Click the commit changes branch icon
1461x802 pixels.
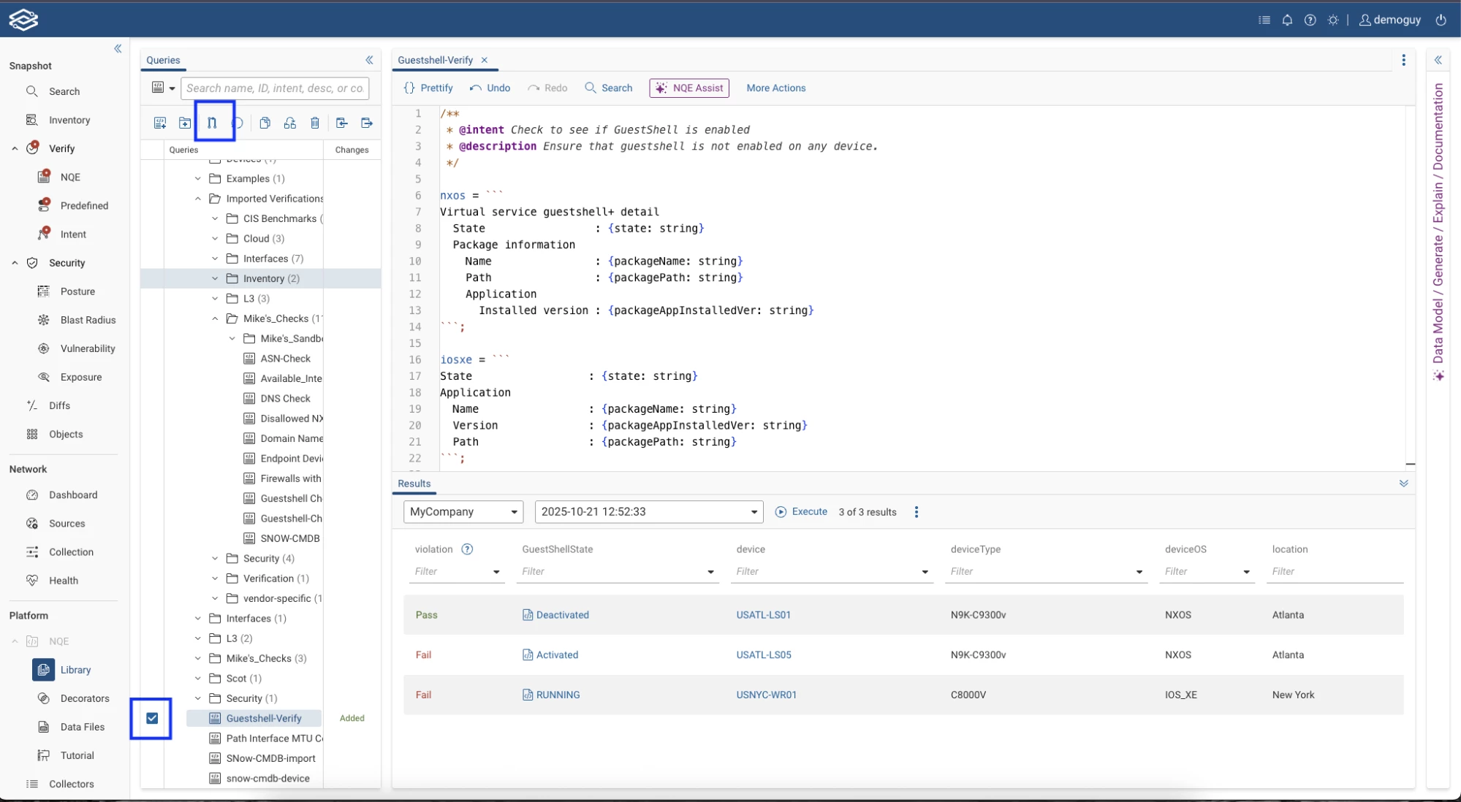pyautogui.click(x=212, y=123)
